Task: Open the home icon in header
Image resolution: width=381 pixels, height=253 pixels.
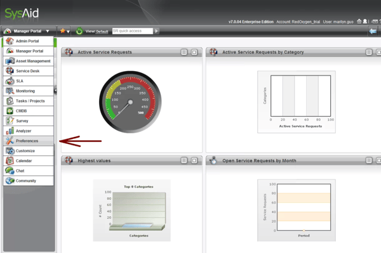Action: pyautogui.click(x=359, y=22)
